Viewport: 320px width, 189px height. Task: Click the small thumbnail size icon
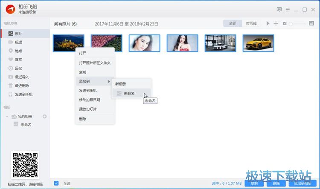coord(285,23)
